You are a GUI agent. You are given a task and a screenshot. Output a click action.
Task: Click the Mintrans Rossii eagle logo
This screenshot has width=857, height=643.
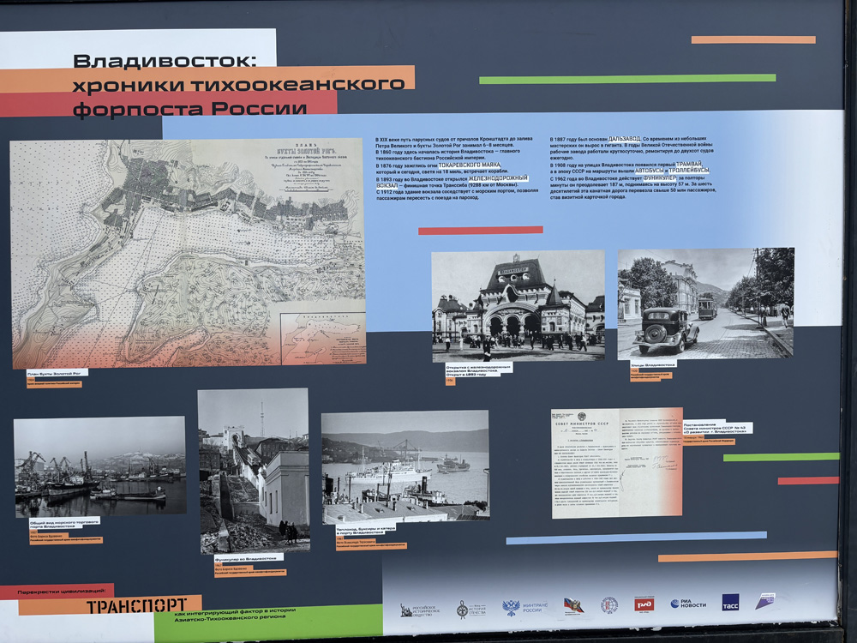[x=524, y=608]
